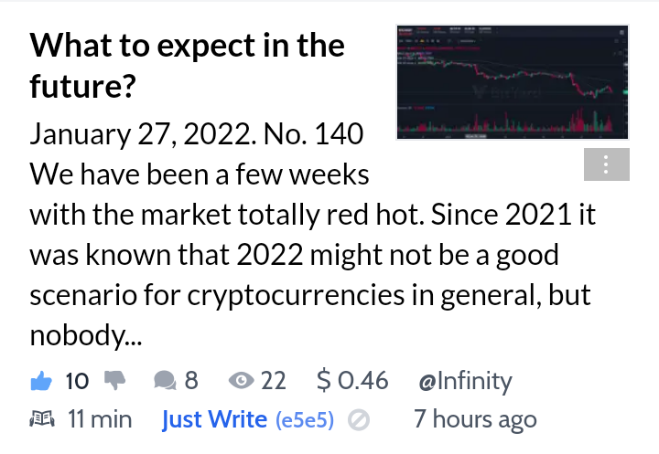Open comments via the speech bubble icon
The width and height of the screenshot is (659, 454).
click(165, 381)
